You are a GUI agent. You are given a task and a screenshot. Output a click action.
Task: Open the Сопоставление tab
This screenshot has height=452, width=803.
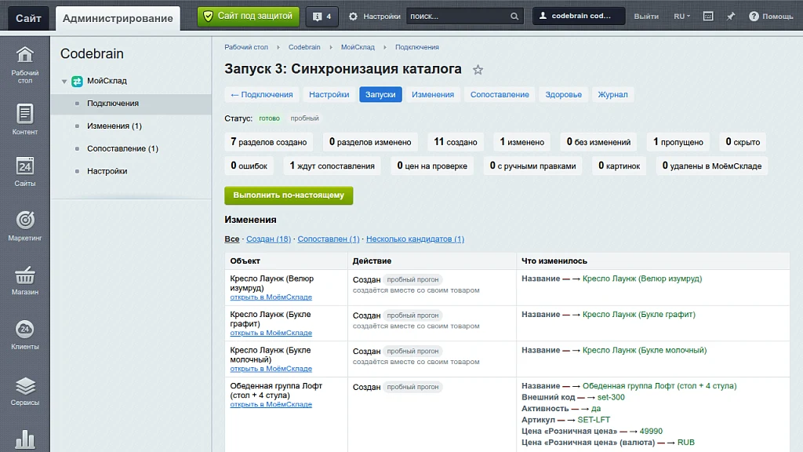(500, 94)
